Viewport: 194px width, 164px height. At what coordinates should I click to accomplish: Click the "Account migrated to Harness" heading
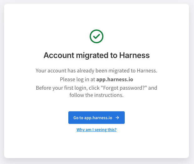tap(97, 56)
